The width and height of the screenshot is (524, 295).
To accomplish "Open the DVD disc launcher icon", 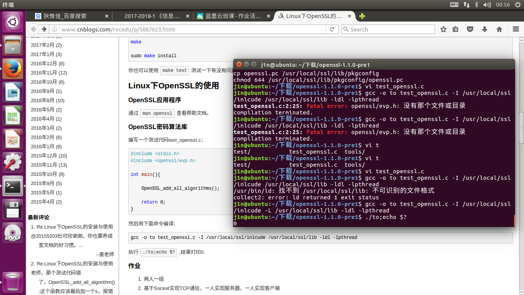I will point(13,233).
